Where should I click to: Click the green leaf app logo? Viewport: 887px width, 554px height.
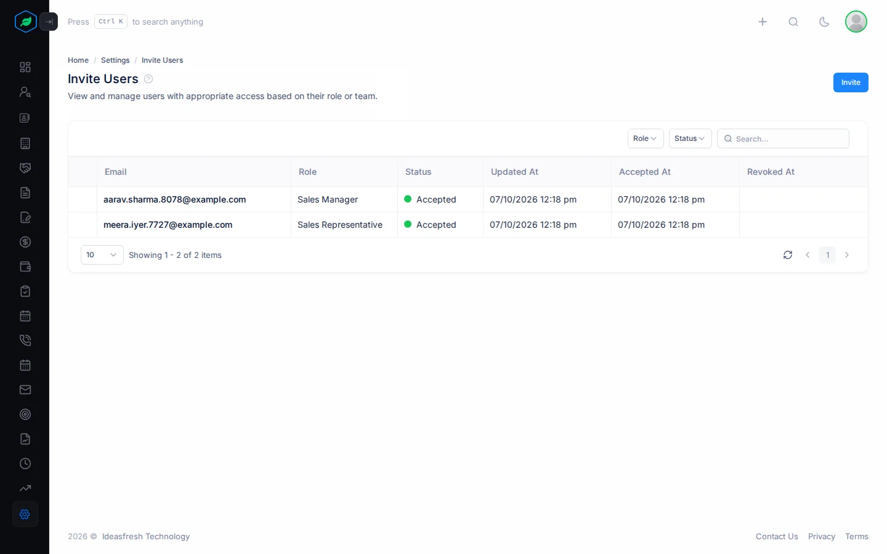point(25,22)
